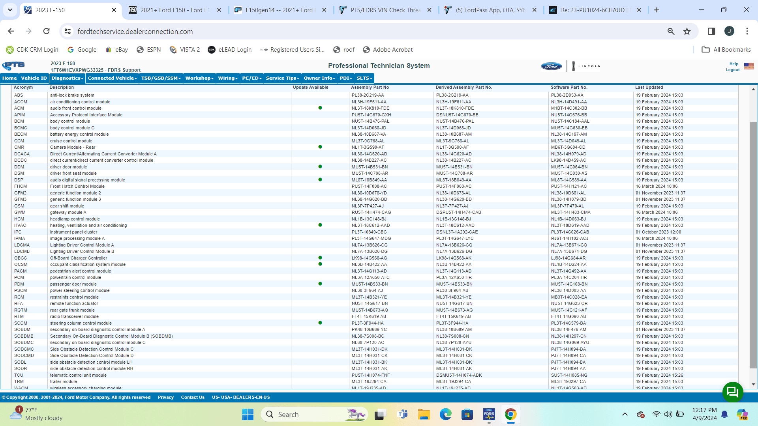Open the Connected Vehicle dropdown
Image resolution: width=758 pixels, height=426 pixels.
[112, 78]
